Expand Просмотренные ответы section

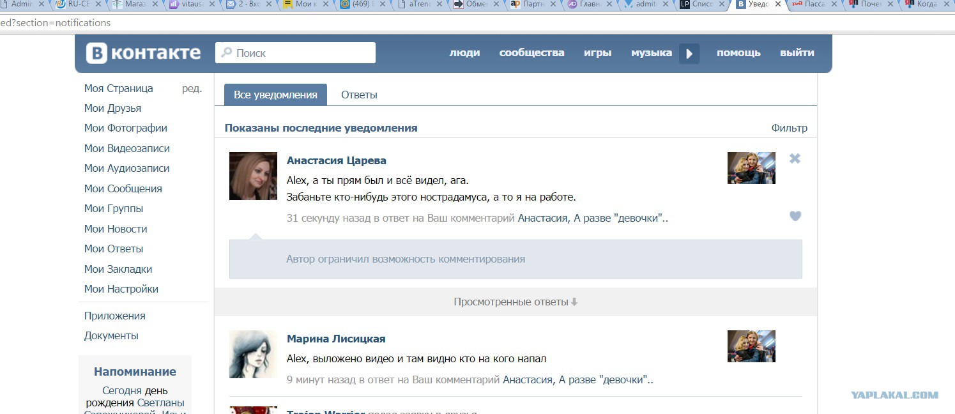(515, 302)
